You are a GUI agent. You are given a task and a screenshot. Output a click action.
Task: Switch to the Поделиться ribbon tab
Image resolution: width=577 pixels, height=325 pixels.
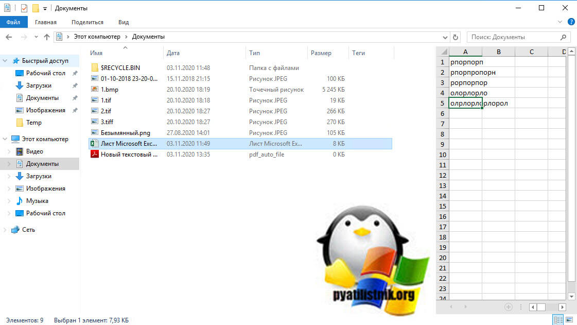click(87, 22)
